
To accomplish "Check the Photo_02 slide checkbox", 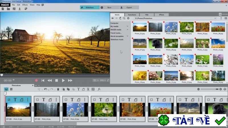I will coord(37,100).
